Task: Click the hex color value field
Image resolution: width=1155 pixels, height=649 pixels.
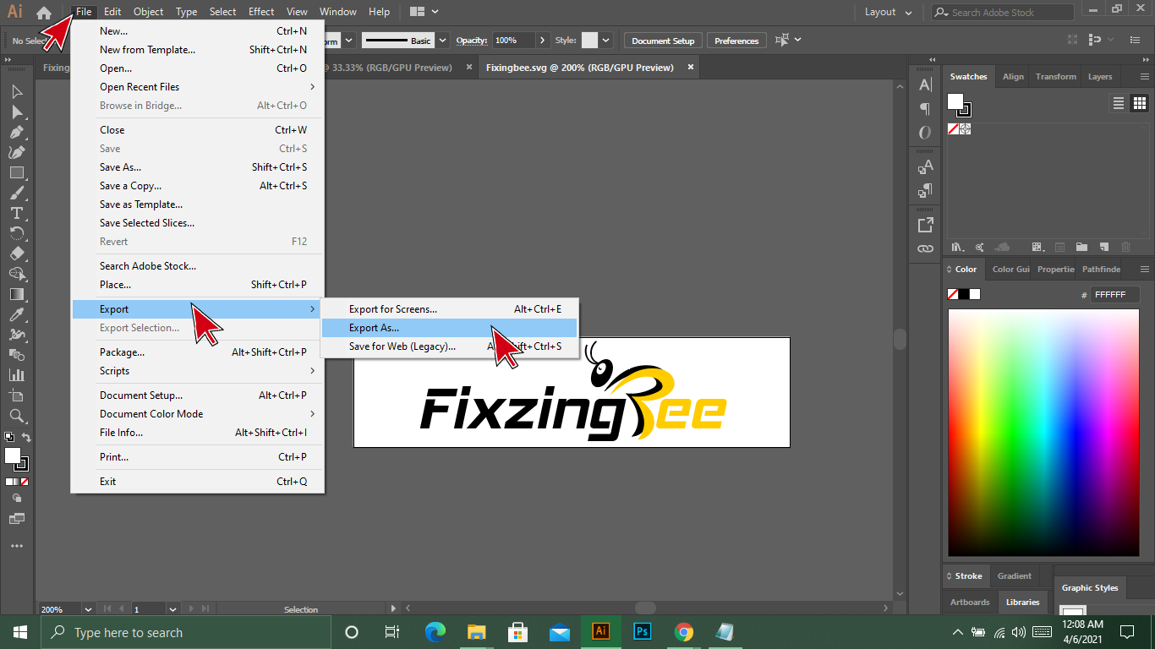Action: pos(1114,295)
